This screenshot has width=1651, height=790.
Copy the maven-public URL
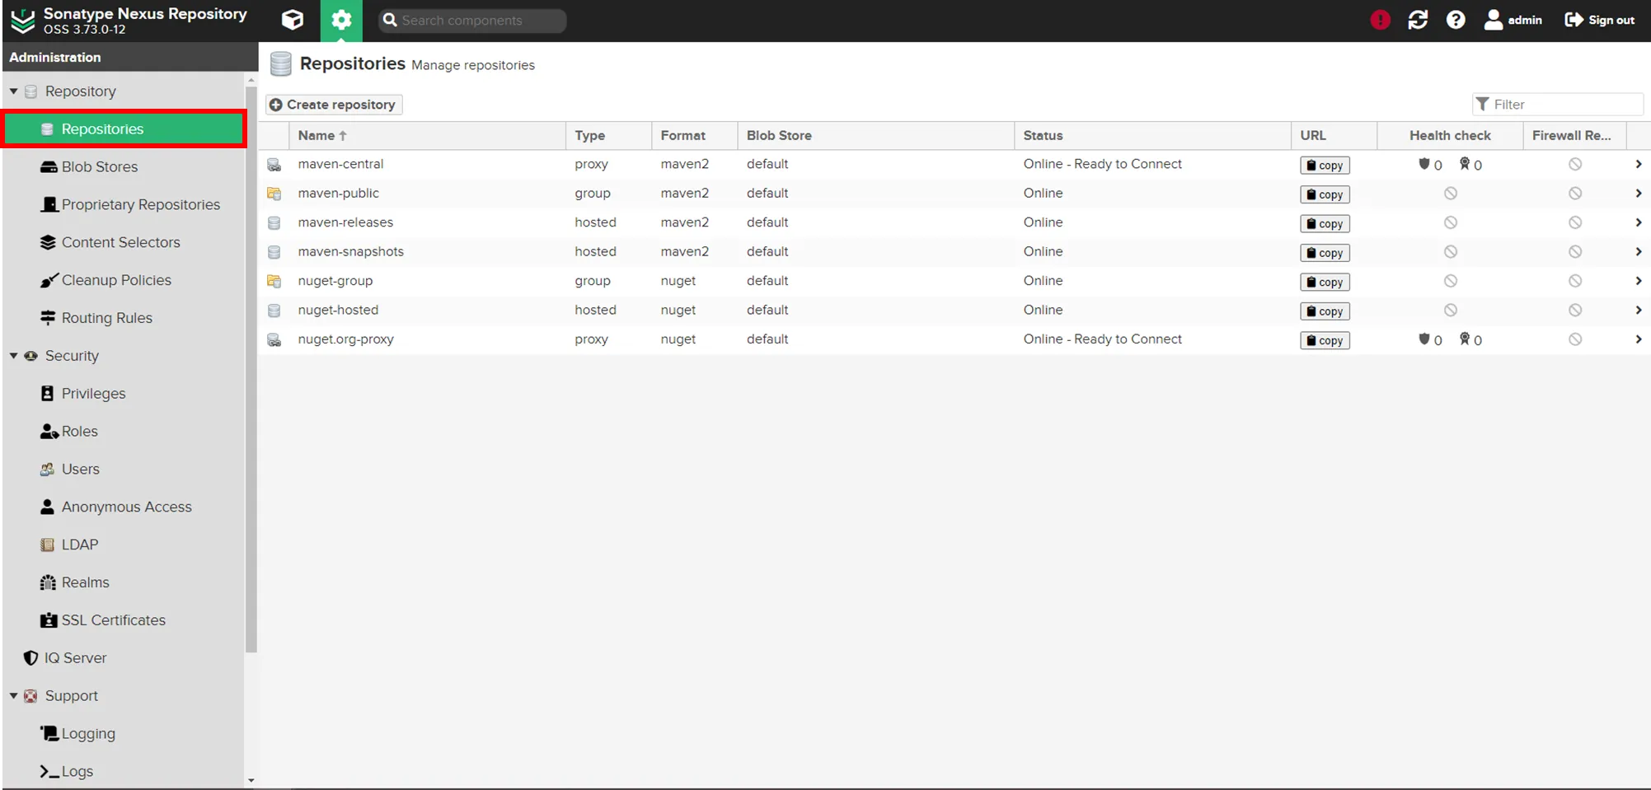click(x=1325, y=194)
